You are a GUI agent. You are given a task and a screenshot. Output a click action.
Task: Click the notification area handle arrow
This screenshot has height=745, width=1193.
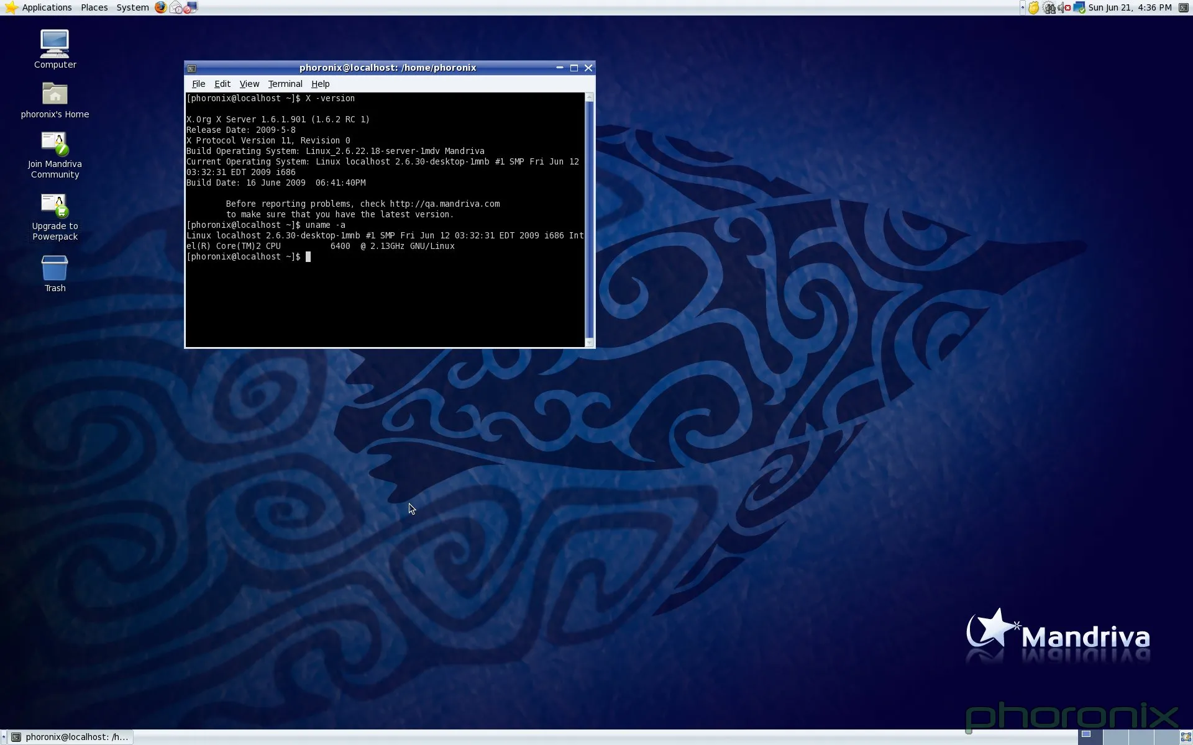point(1022,7)
